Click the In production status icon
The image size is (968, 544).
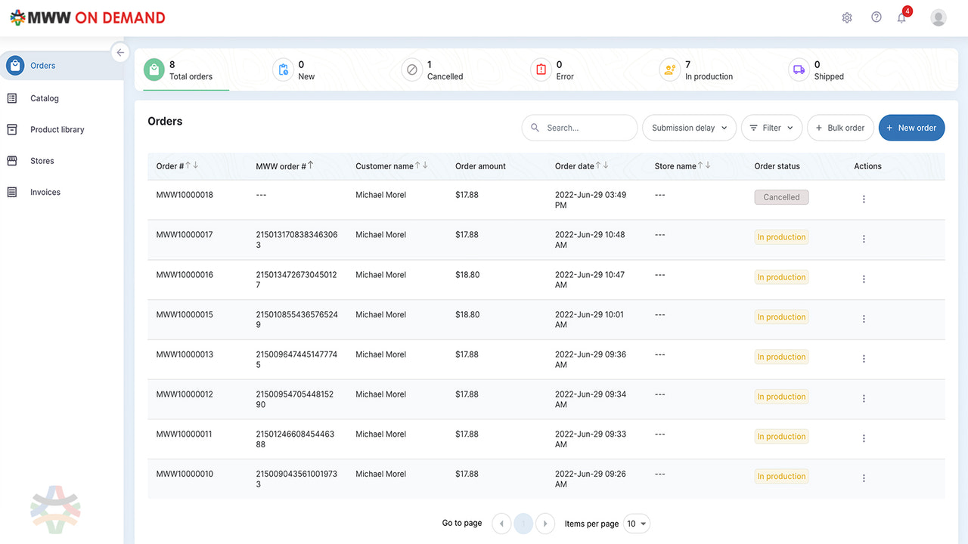click(x=669, y=70)
